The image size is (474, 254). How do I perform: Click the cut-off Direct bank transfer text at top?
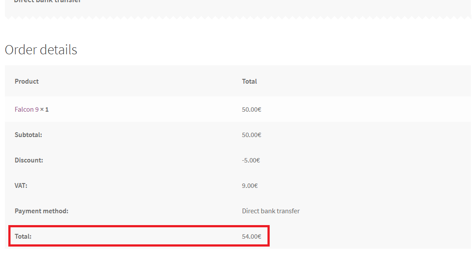47,1
